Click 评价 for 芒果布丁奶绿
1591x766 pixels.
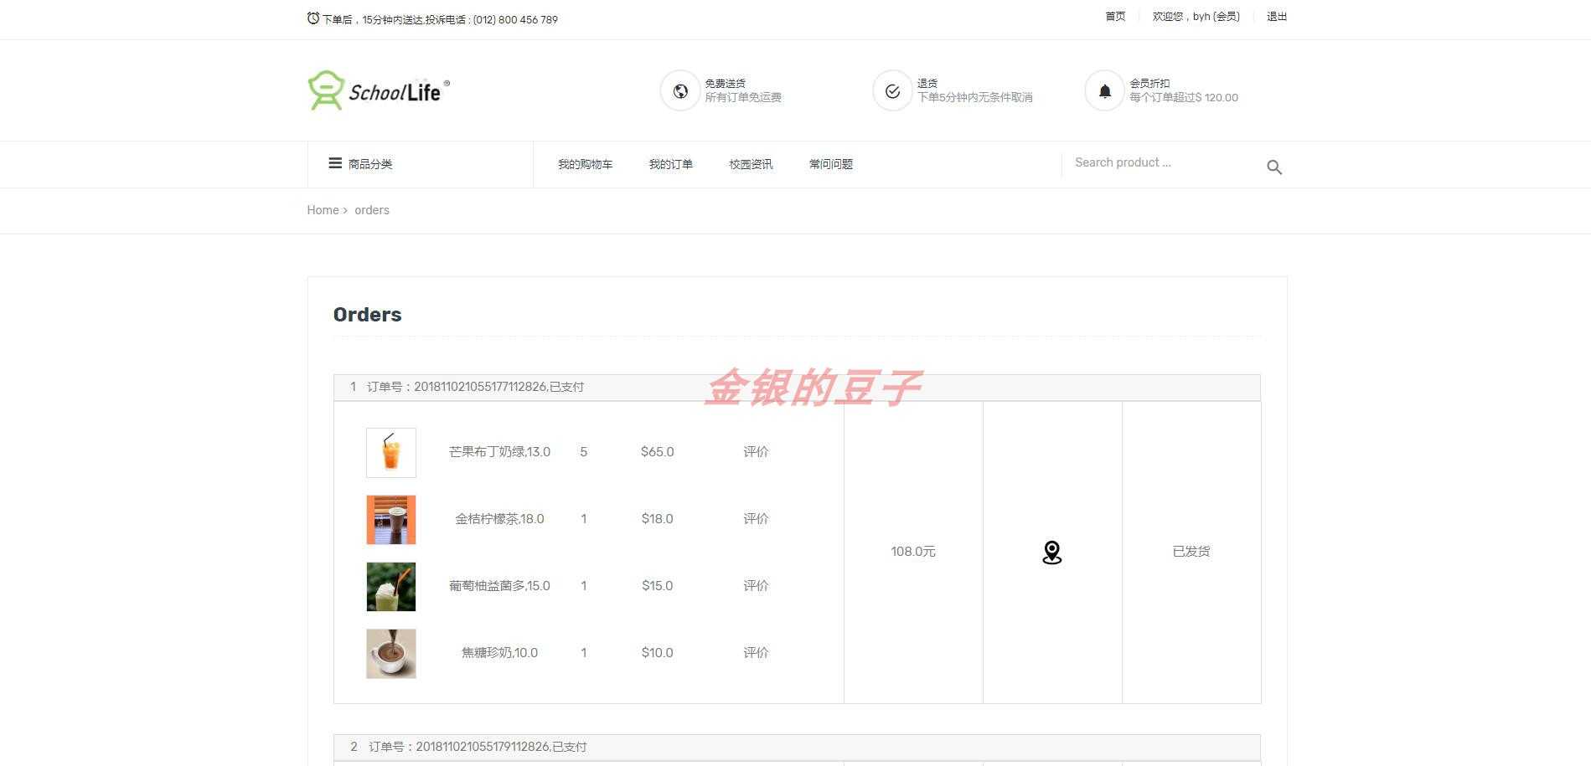click(x=756, y=452)
